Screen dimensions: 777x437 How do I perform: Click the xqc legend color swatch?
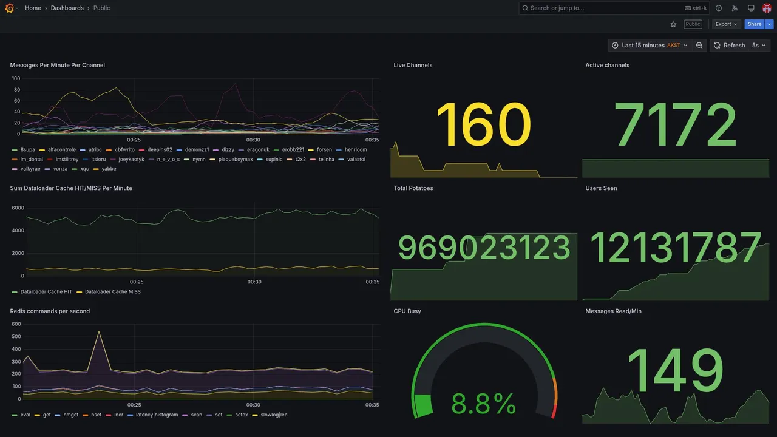point(75,169)
